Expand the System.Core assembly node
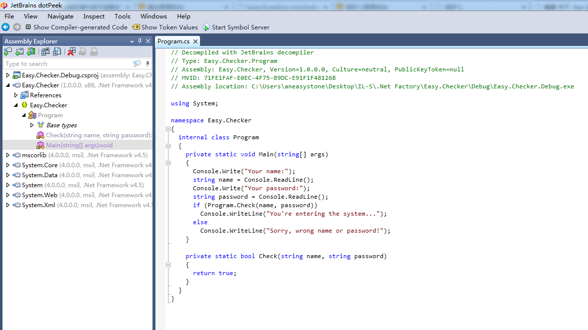 (x=8, y=165)
